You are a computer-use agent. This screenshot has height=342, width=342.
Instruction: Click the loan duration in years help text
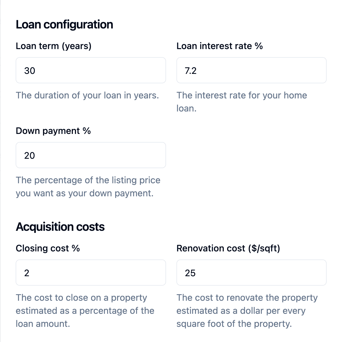(x=87, y=95)
